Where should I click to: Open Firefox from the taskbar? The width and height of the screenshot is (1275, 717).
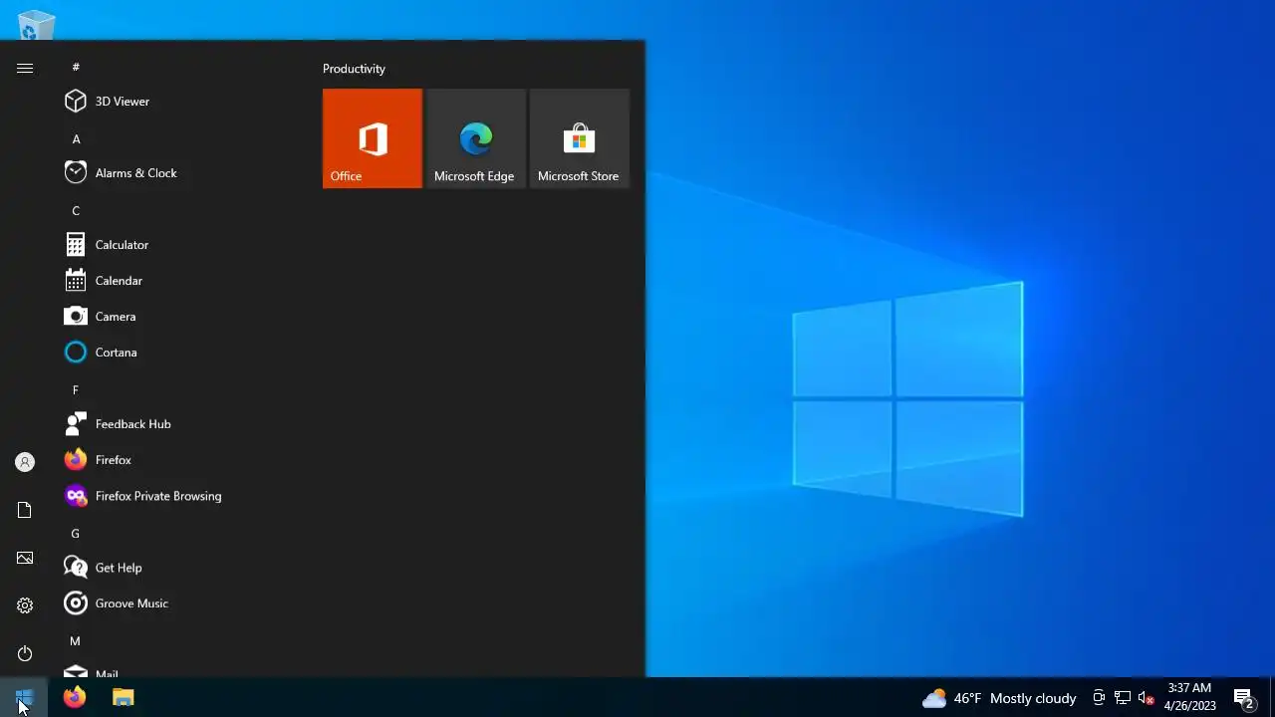tap(74, 697)
